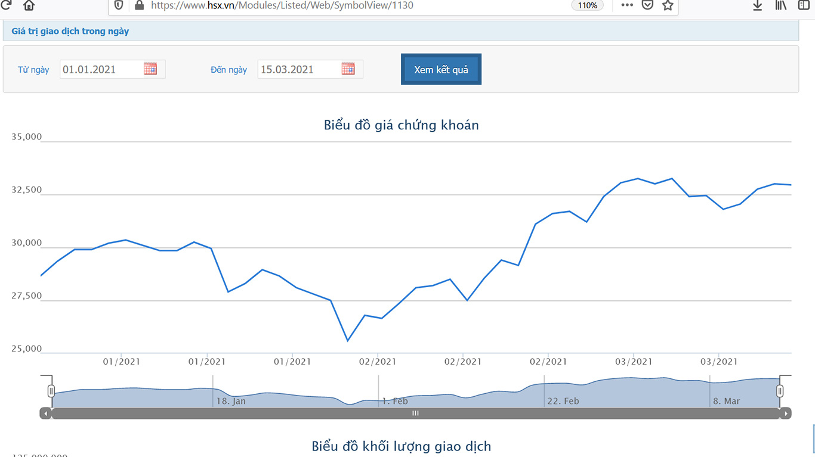Open page actions three-dot menu
This screenshot has height=457, width=815.
point(627,5)
